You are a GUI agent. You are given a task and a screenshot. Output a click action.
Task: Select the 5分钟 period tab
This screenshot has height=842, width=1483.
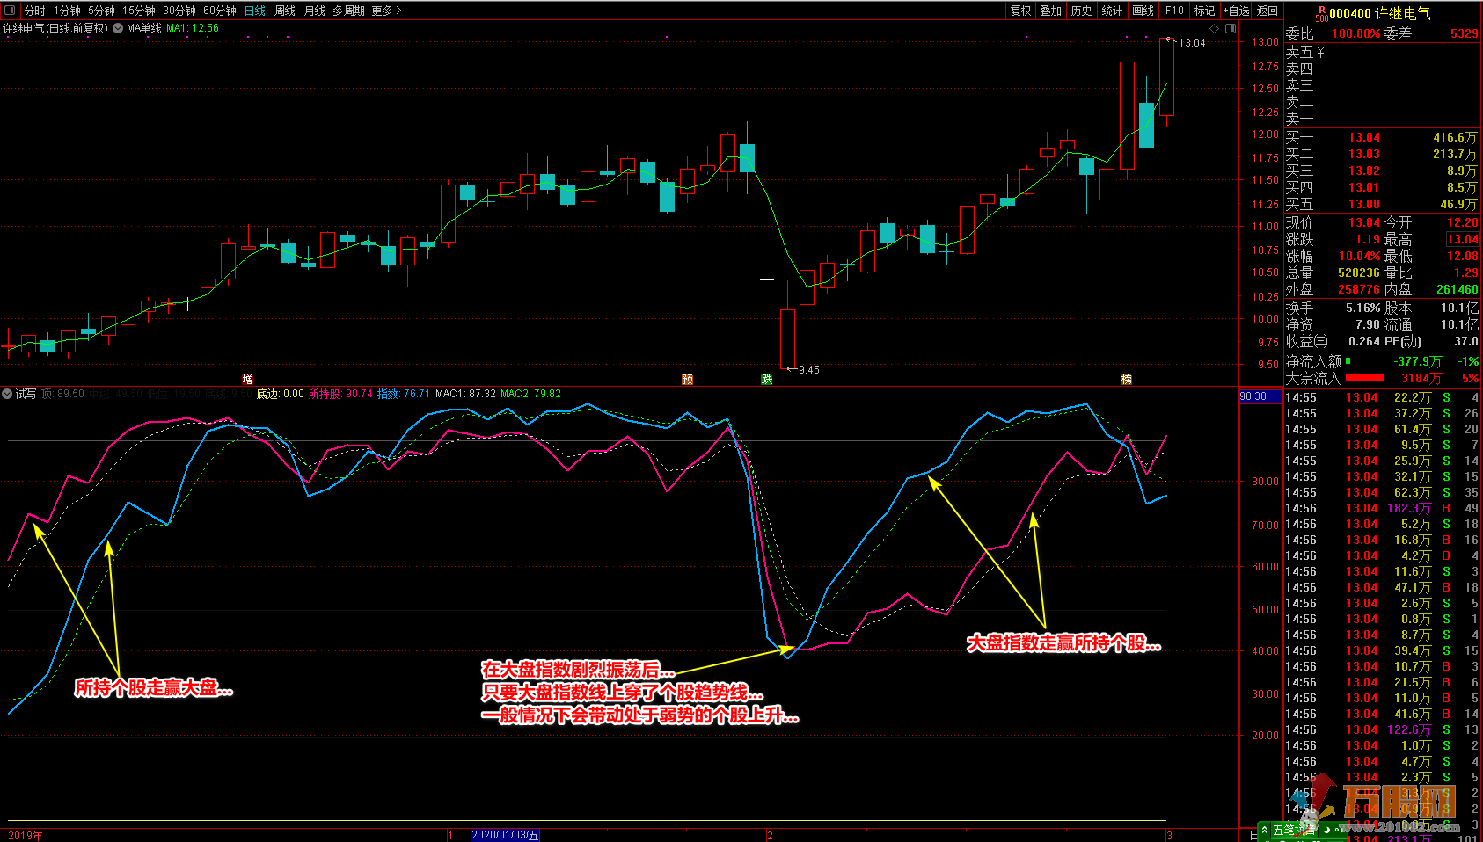click(x=101, y=11)
